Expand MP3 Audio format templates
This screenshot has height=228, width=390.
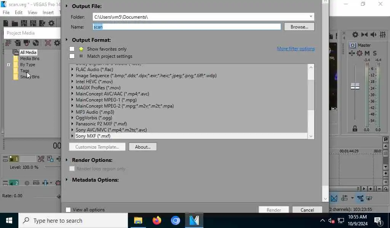click(72, 112)
